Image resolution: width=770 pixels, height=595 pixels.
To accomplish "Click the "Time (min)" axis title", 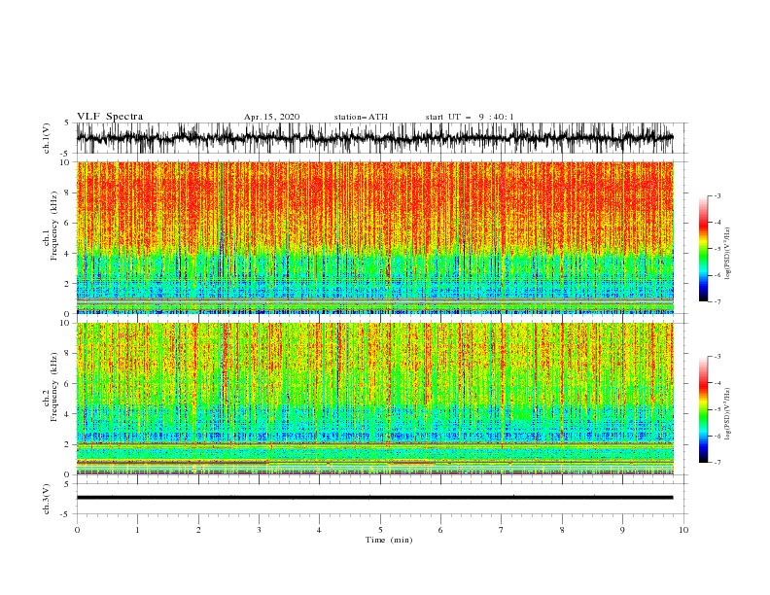I will [389, 540].
